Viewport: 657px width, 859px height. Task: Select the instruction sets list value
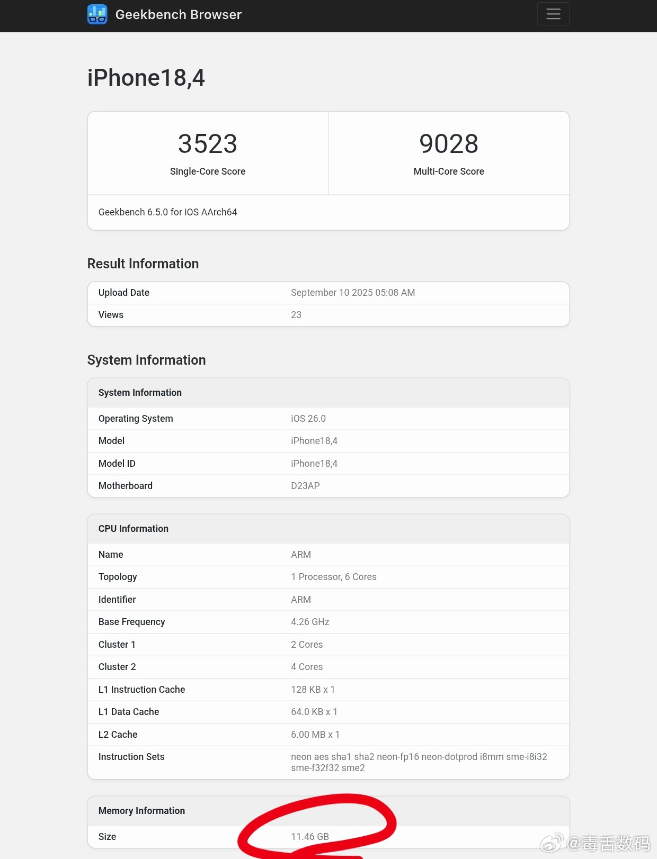(419, 763)
